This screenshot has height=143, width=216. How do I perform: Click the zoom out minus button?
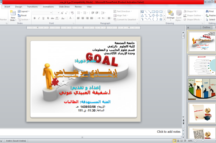pyautogui.click(x=195, y=141)
